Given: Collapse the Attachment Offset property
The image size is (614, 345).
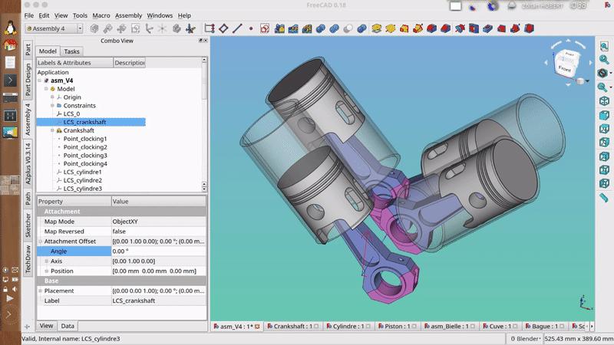Looking at the screenshot, I should (x=41, y=242).
